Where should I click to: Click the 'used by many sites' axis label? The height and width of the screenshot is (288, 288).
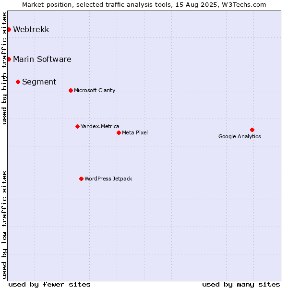click(241, 285)
